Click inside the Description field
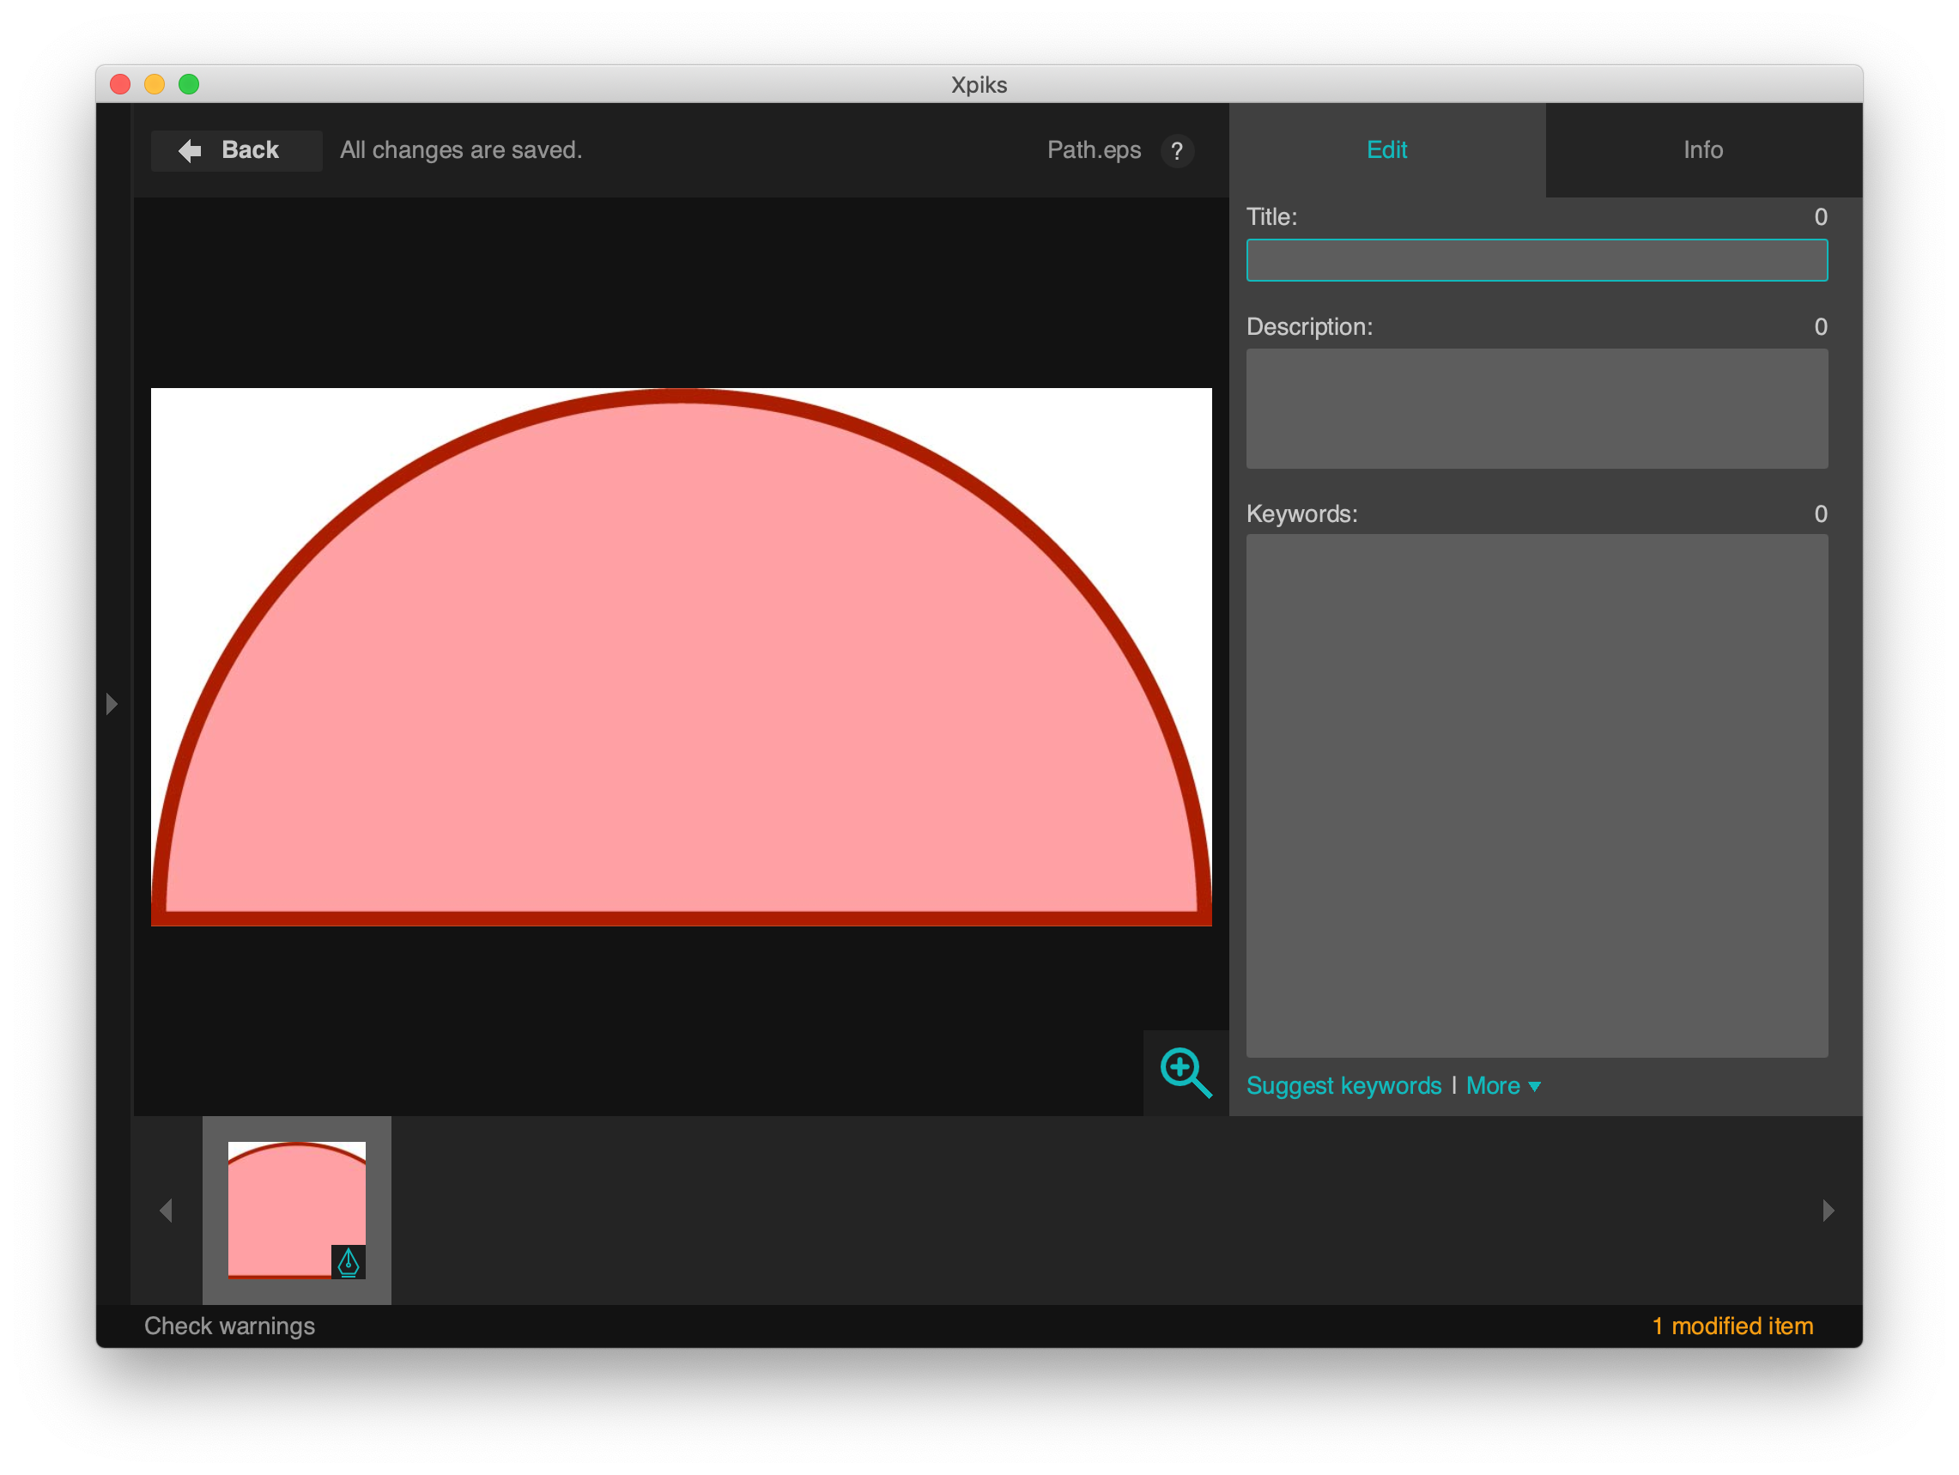The height and width of the screenshot is (1475, 1959). pyautogui.click(x=1537, y=409)
